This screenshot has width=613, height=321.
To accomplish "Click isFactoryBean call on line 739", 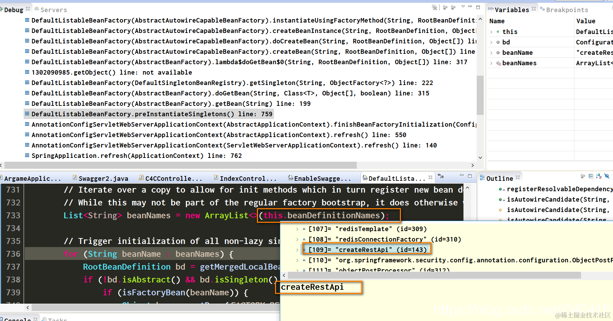I will tap(154, 293).
